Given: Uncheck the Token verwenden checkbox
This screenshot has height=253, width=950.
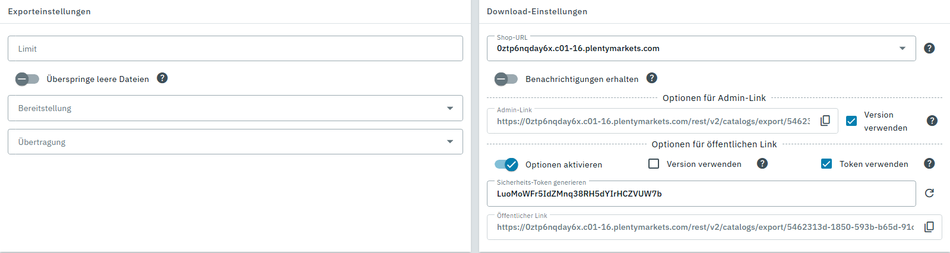Looking at the screenshot, I should [x=826, y=163].
